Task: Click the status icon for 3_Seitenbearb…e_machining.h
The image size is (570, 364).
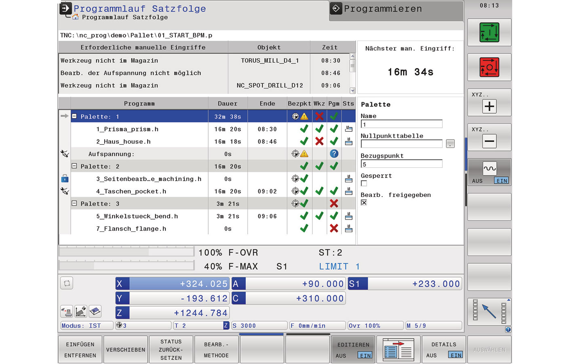Action: 348,179
